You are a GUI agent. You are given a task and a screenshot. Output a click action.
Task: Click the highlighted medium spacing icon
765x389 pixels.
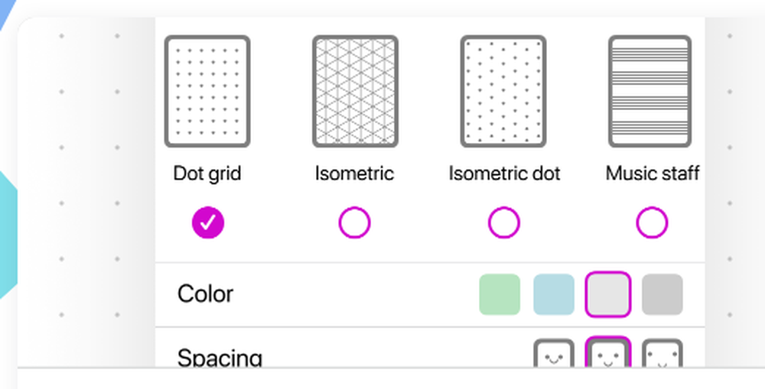point(608,352)
